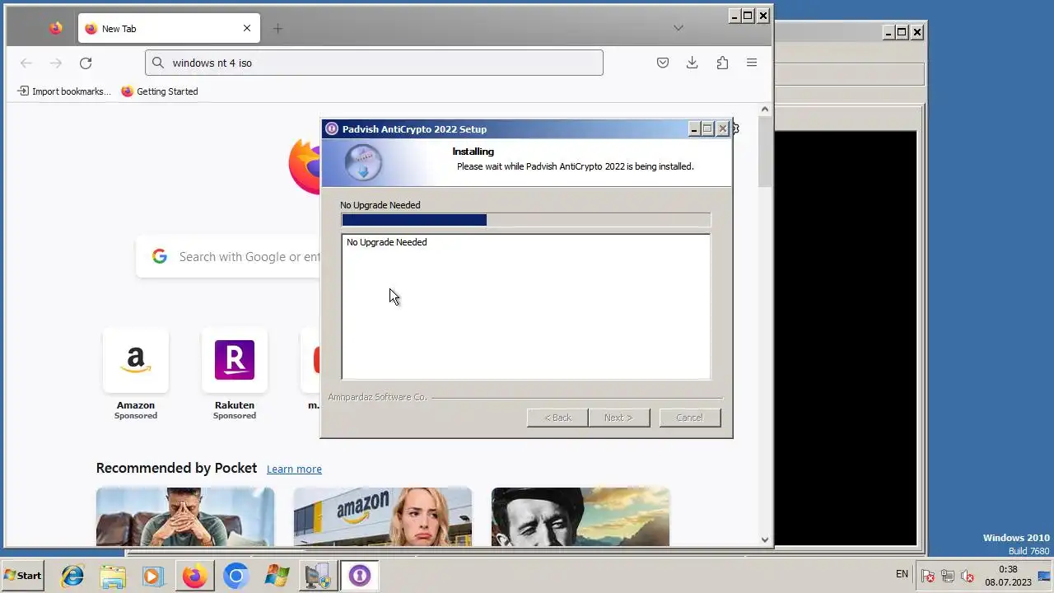The height and width of the screenshot is (593, 1054).
Task: Click the address bar with 'windows nt 4 iso'
Action: [x=374, y=63]
